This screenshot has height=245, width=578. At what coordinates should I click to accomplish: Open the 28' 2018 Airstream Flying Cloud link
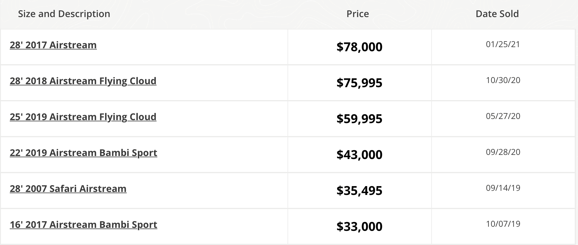[x=83, y=81]
